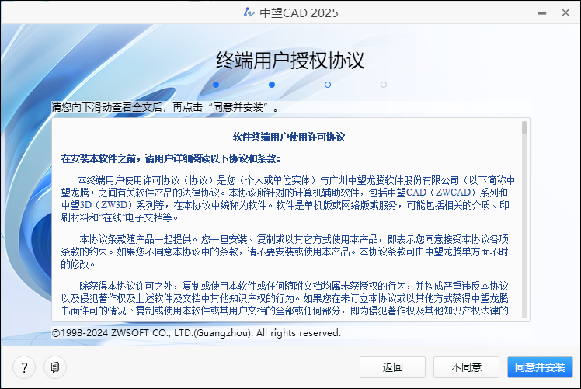Screen dimensions: 581x389
Task: Accept and install with 同意并安装
Action: (540, 367)
